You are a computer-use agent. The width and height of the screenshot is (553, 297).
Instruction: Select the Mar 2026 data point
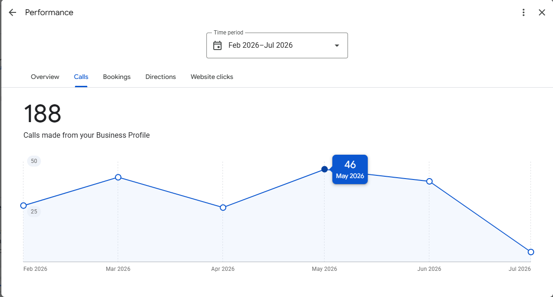(x=118, y=177)
